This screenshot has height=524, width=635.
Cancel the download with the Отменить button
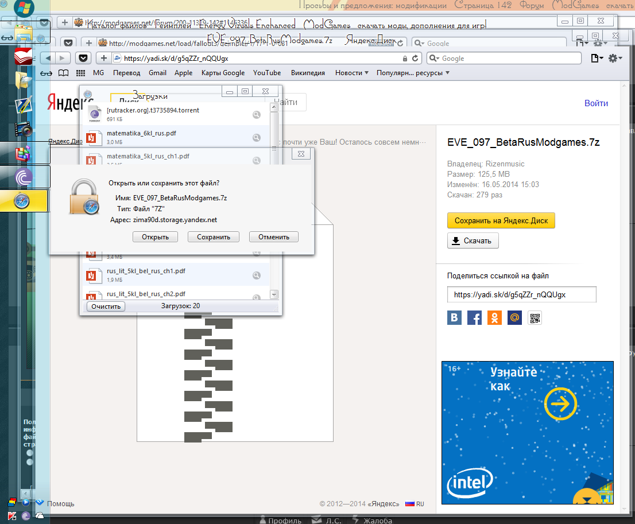(274, 237)
